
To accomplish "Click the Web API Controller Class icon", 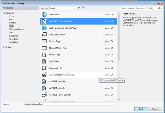I will point(44,21).
